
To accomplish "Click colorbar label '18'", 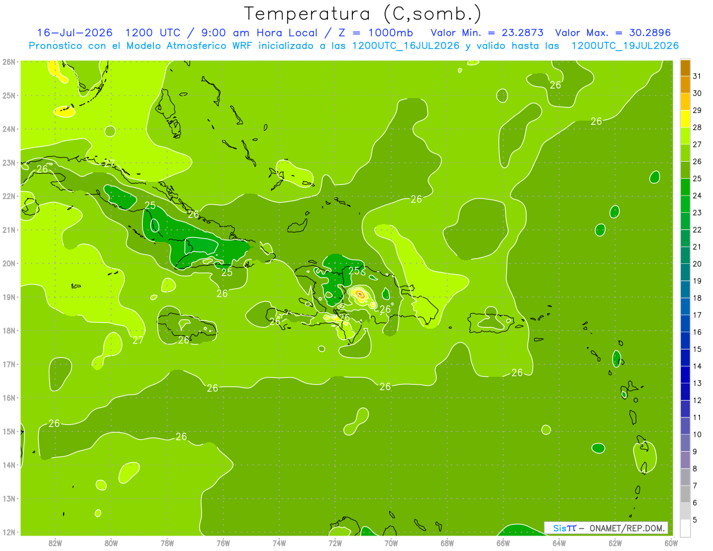I will click(698, 298).
